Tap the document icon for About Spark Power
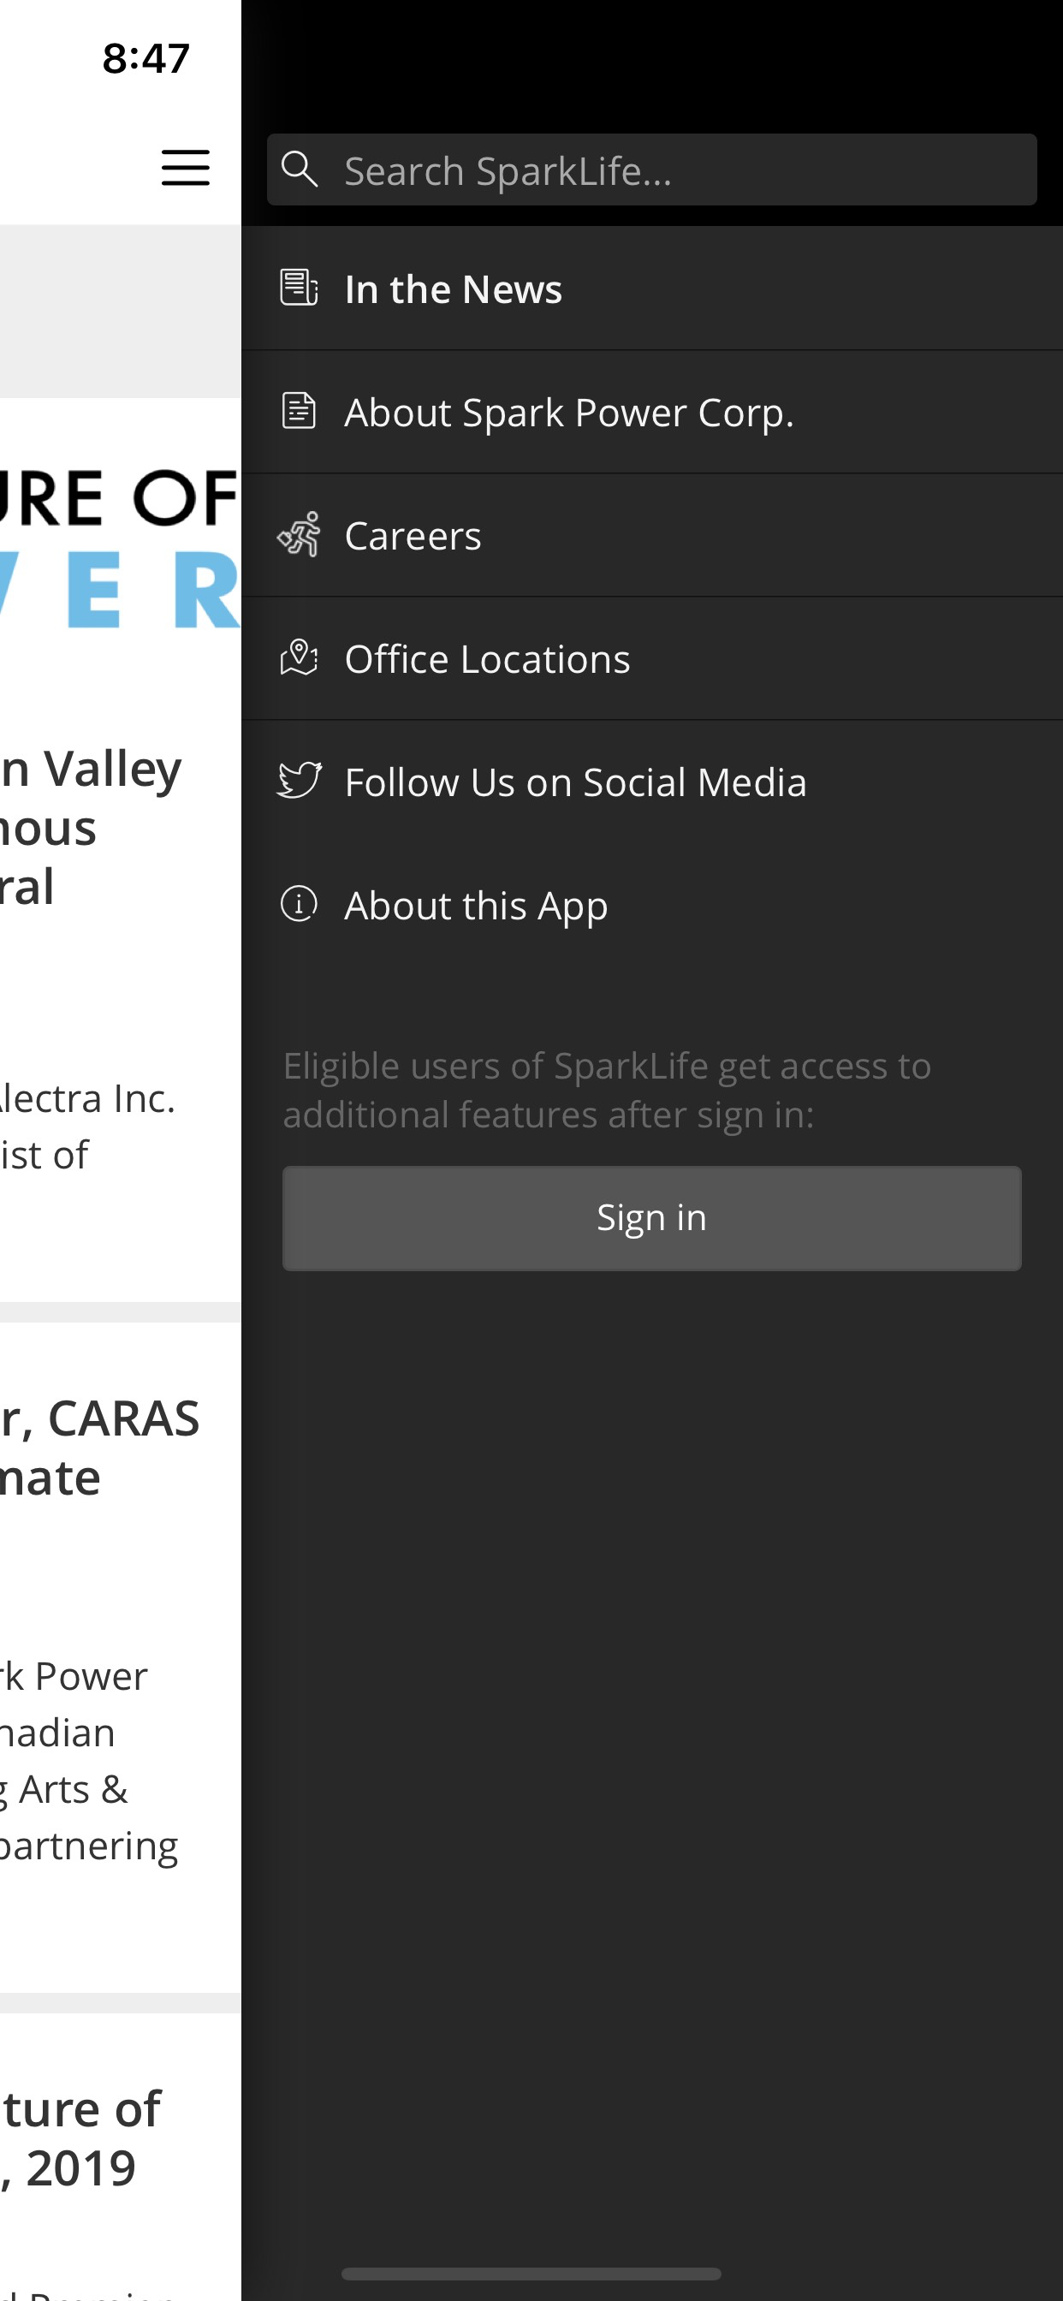This screenshot has height=2301, width=1063. [299, 411]
